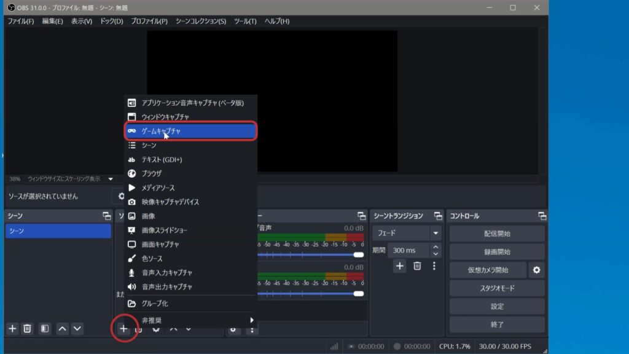629x354 pixels.
Task: Open virtual camera settings gear
Action: (537, 270)
